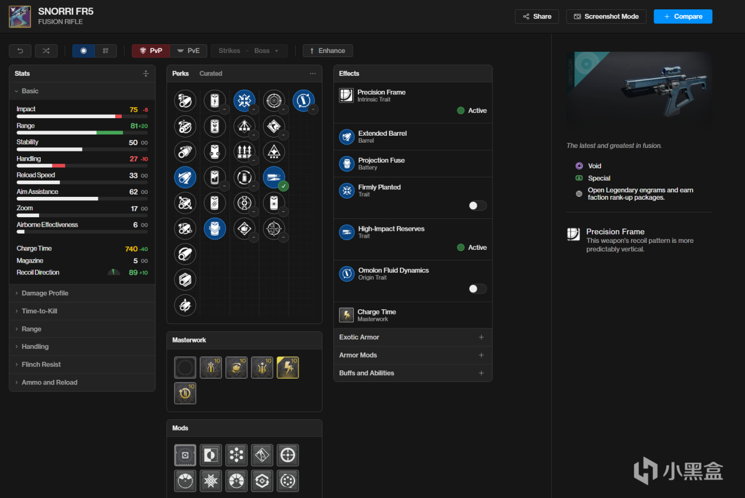Select the mod with dots around a plus

tap(236, 455)
